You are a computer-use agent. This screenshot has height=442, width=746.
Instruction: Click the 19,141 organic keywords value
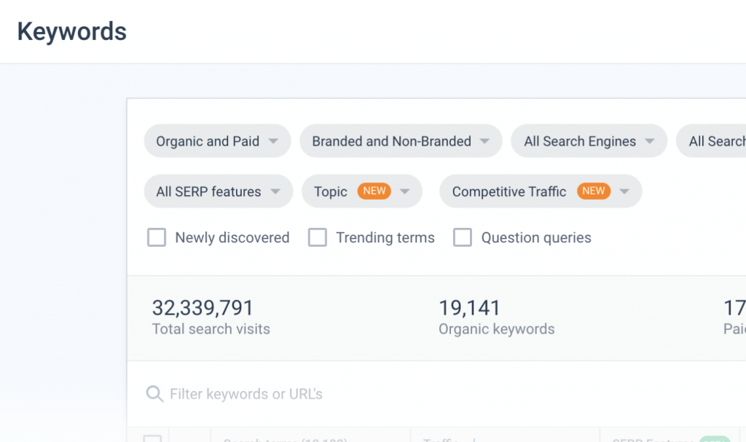point(469,308)
